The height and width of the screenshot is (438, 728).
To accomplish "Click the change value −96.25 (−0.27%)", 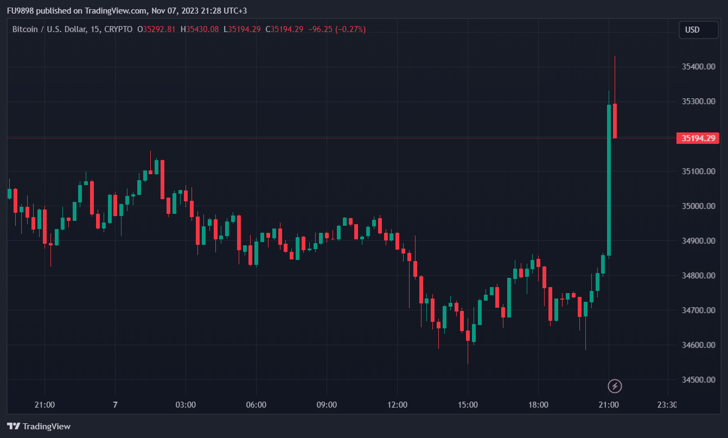I will tap(336, 29).
